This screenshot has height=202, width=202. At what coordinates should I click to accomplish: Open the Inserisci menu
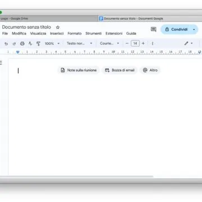tap(57, 34)
